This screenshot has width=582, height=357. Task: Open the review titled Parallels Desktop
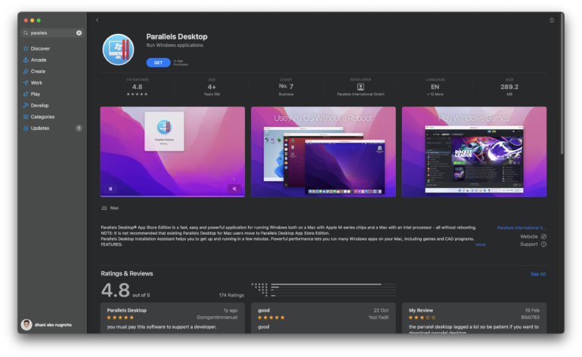172,318
